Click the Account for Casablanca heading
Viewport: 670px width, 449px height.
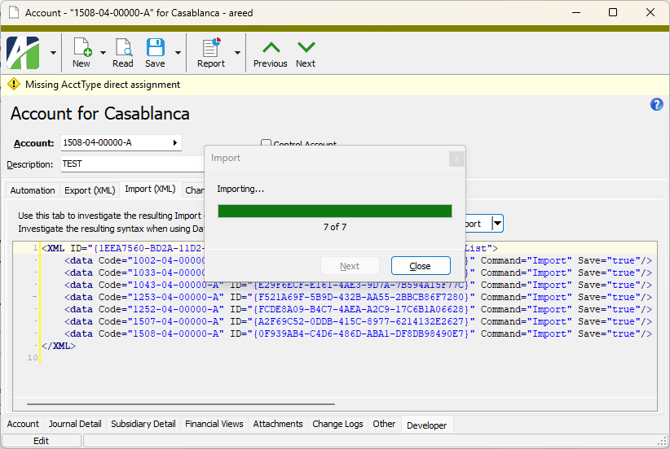[x=100, y=113]
